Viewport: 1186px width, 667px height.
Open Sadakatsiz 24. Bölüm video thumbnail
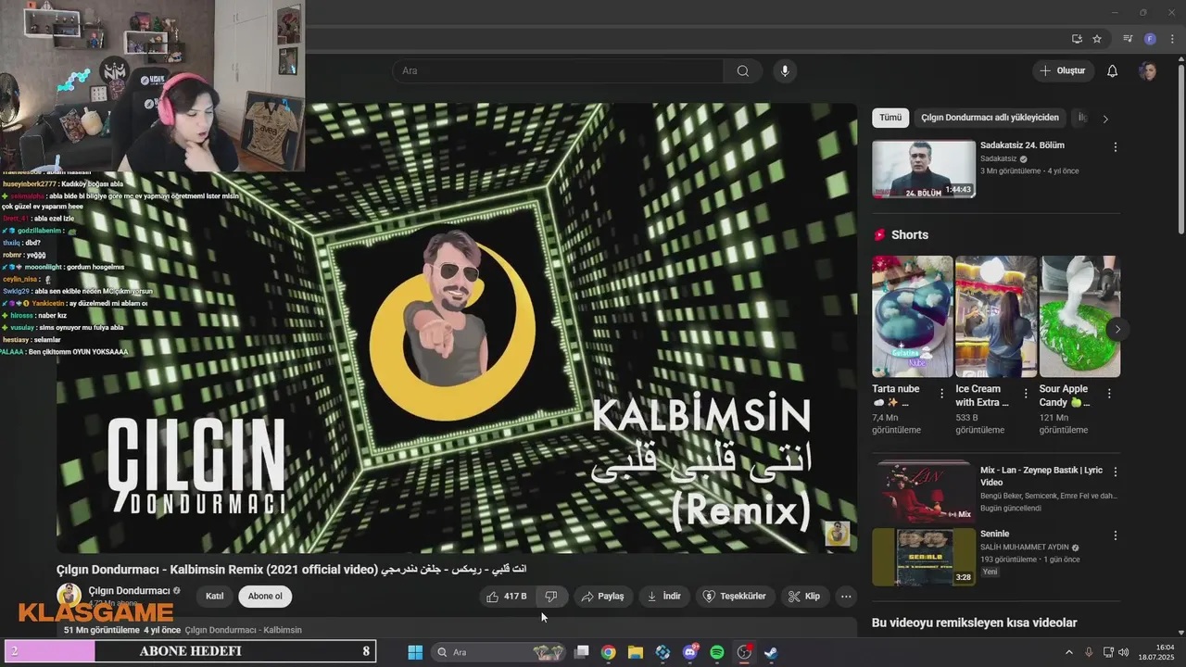pyautogui.click(x=924, y=169)
